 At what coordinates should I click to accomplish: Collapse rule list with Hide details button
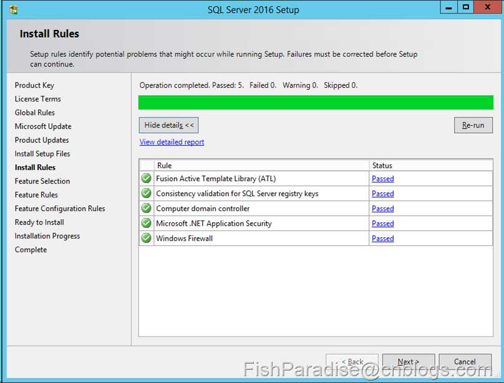[x=169, y=125]
